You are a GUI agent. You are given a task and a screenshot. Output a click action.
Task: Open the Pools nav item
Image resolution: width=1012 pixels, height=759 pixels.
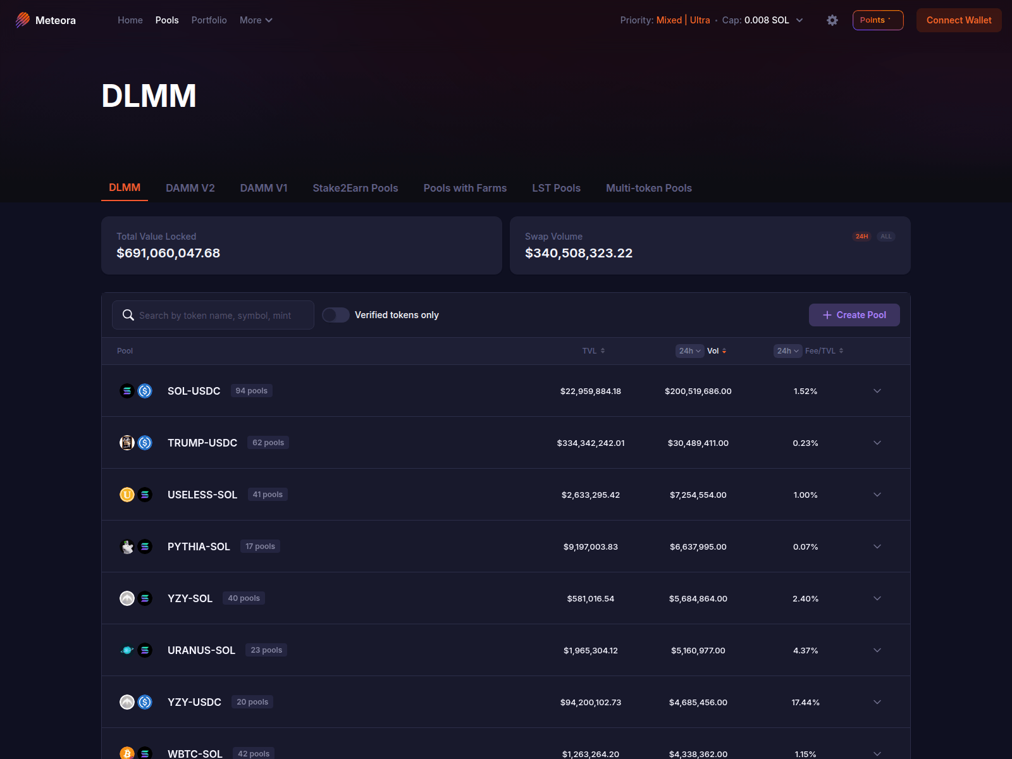pos(167,20)
